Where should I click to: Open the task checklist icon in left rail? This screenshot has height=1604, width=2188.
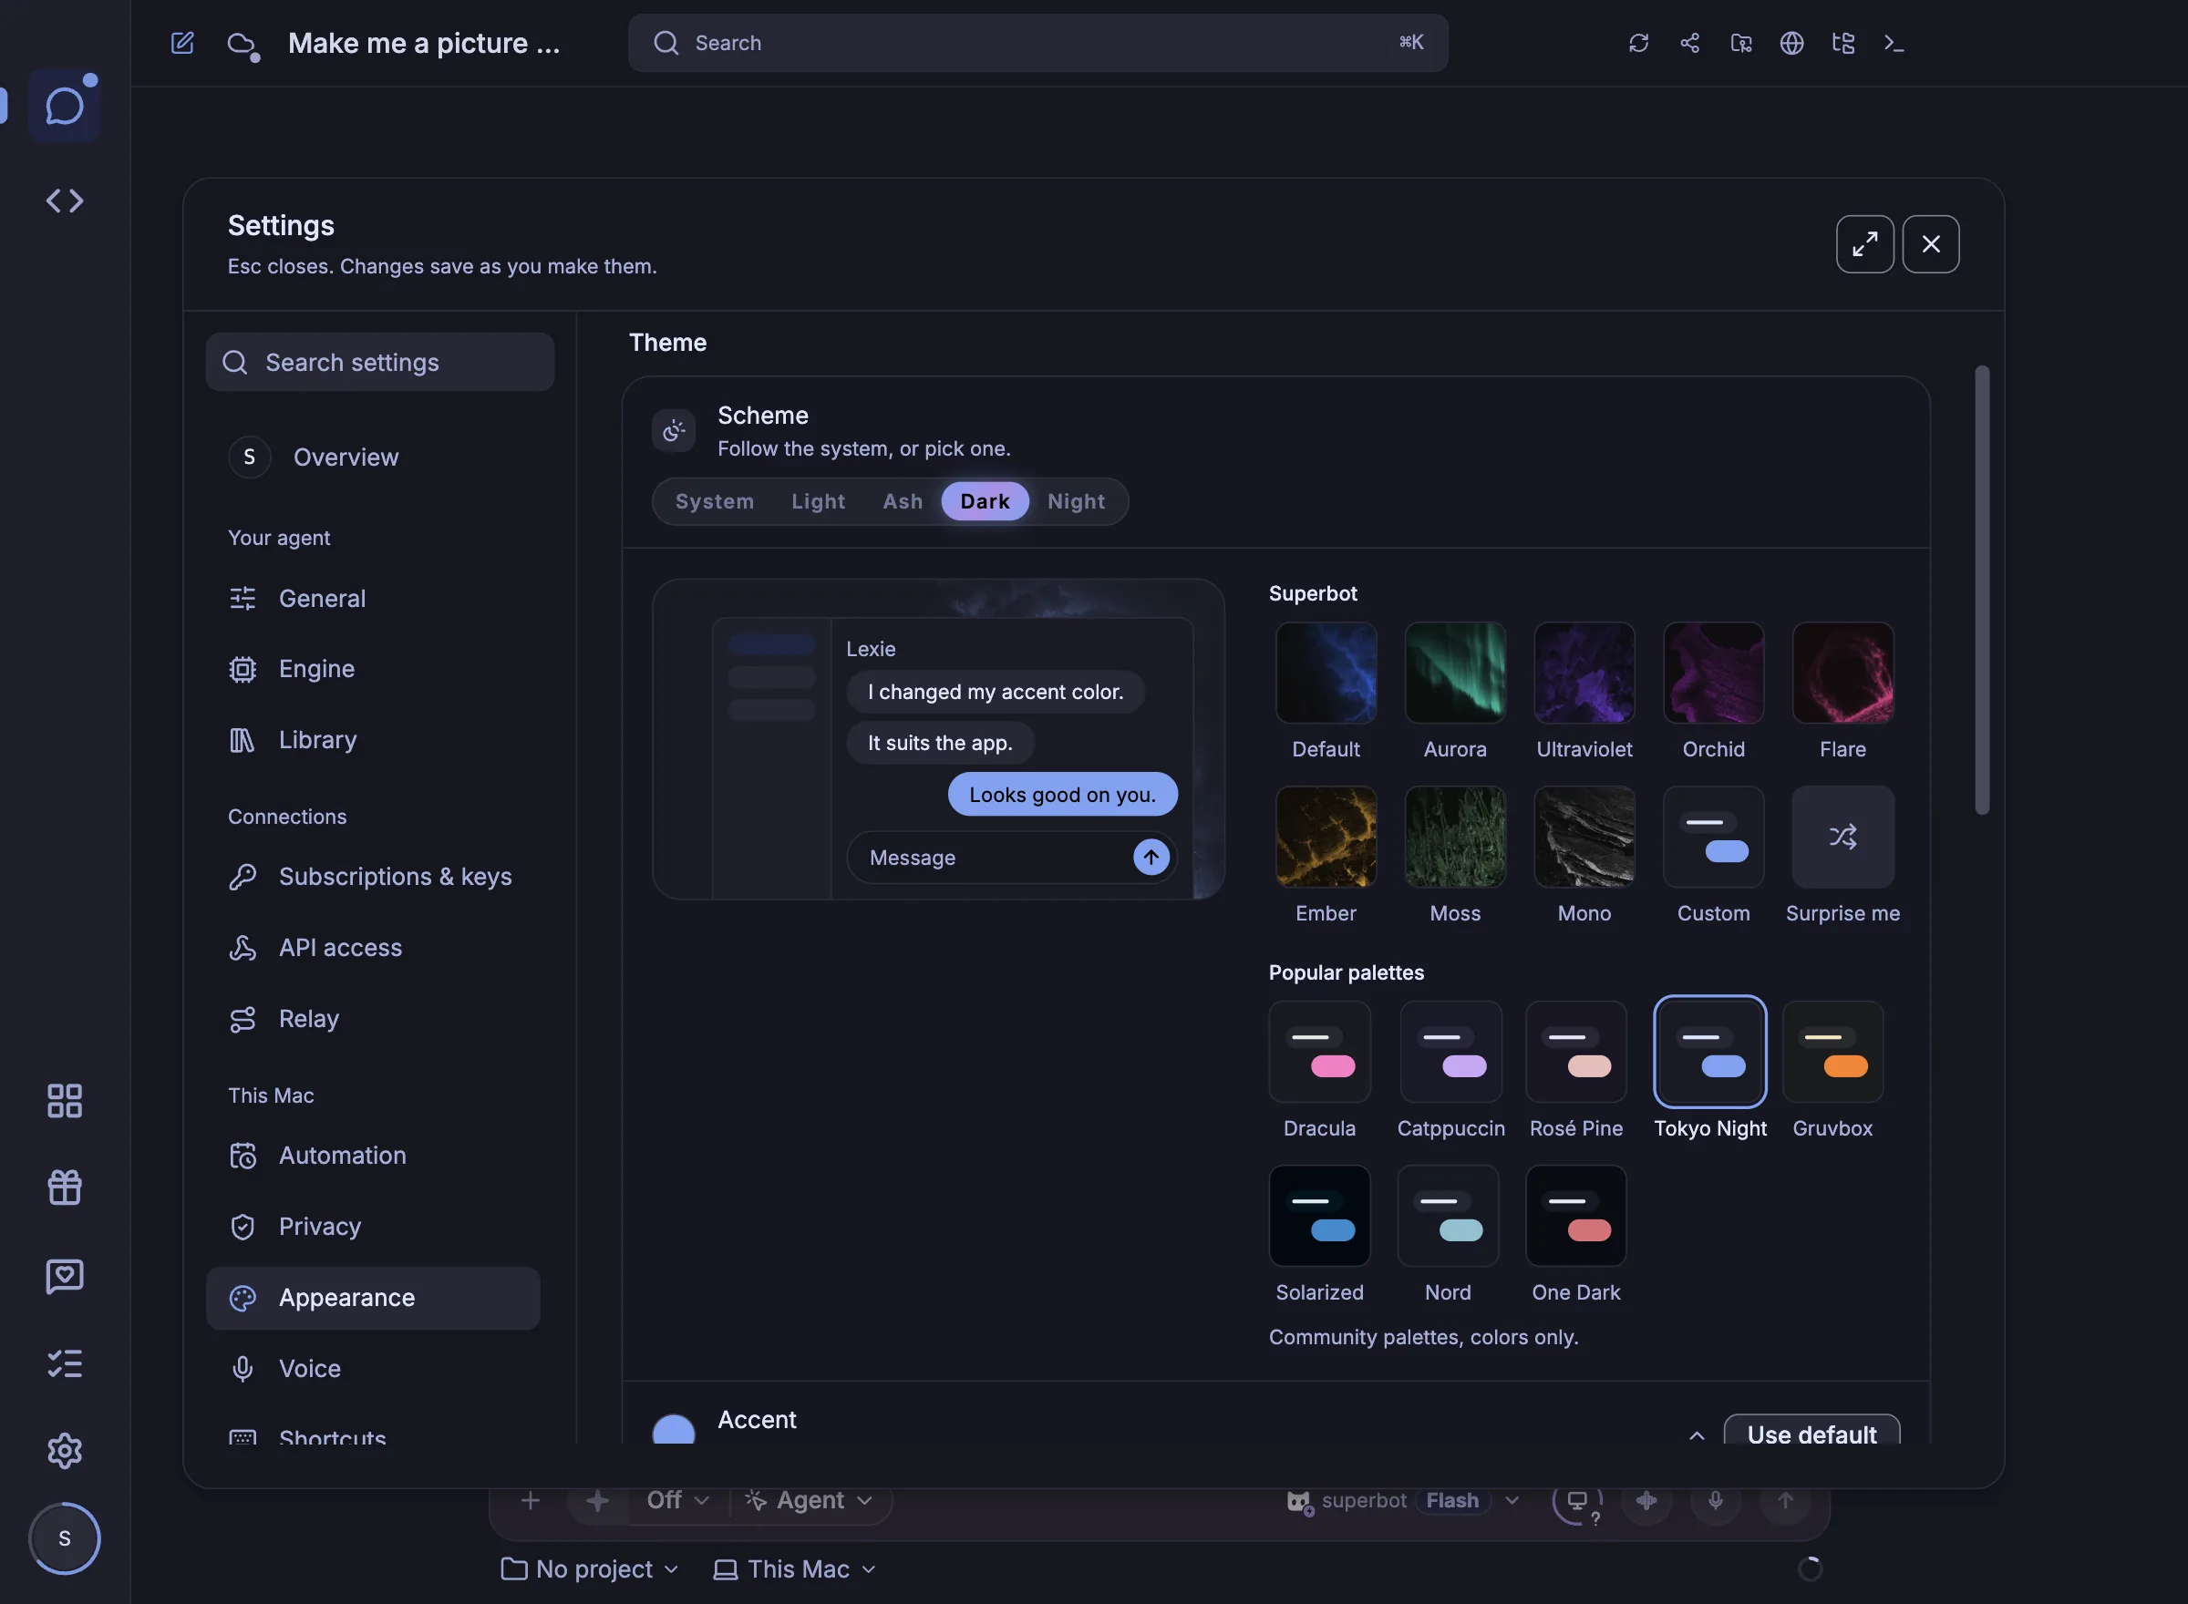[x=64, y=1363]
